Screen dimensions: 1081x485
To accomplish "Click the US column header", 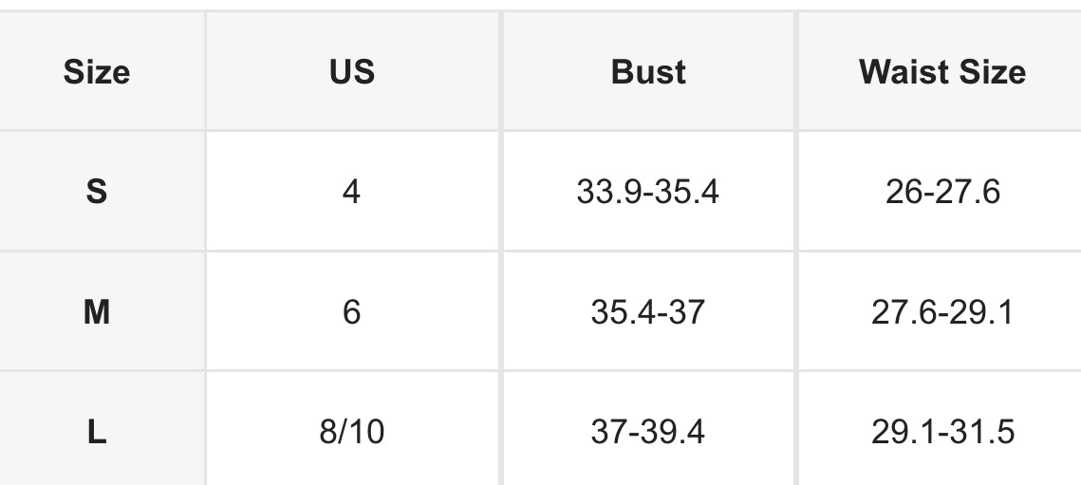I will pos(351,72).
